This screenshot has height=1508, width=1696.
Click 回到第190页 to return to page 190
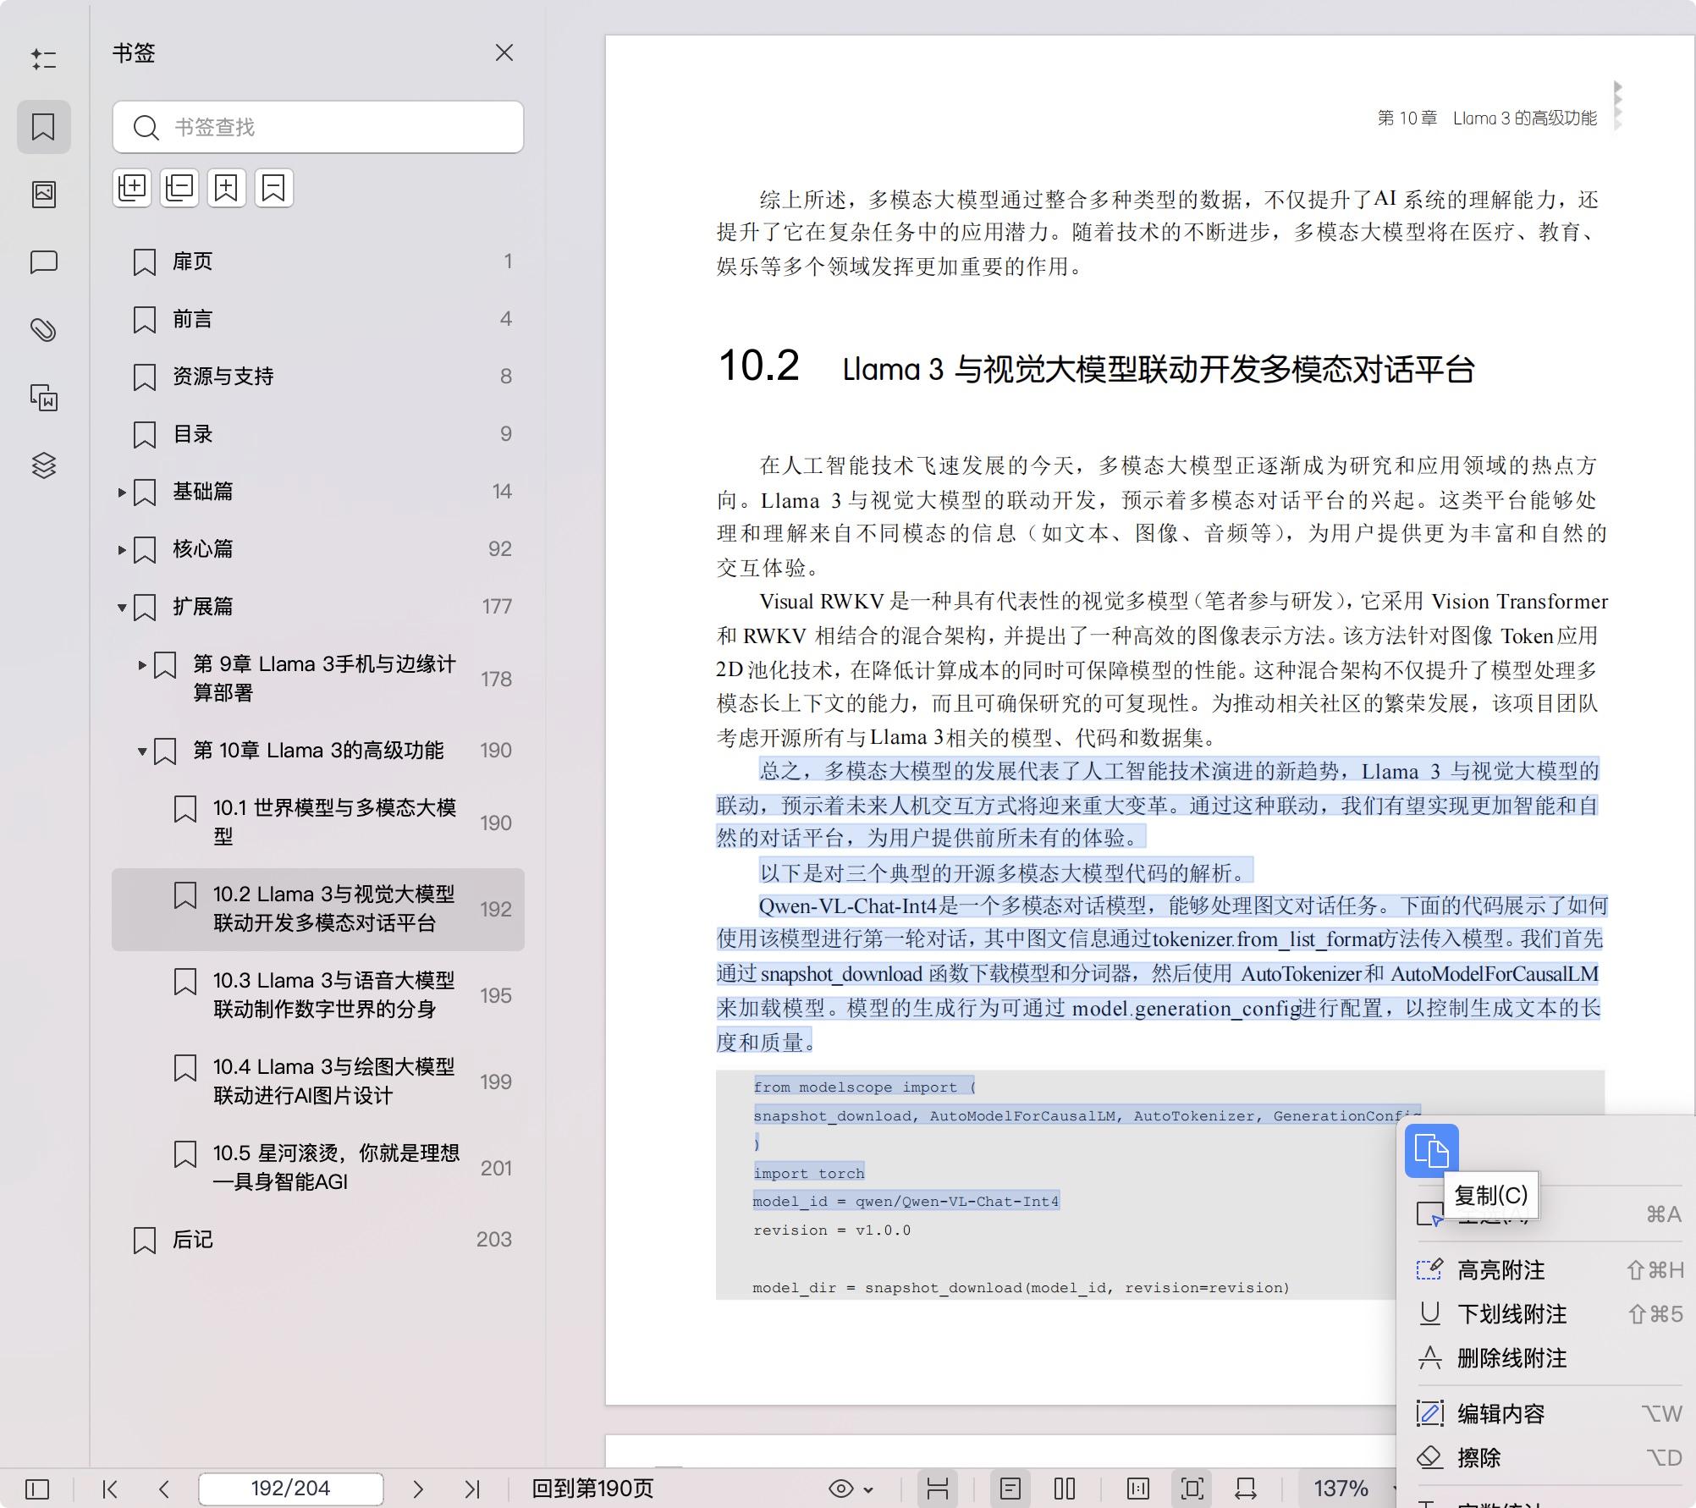(592, 1488)
